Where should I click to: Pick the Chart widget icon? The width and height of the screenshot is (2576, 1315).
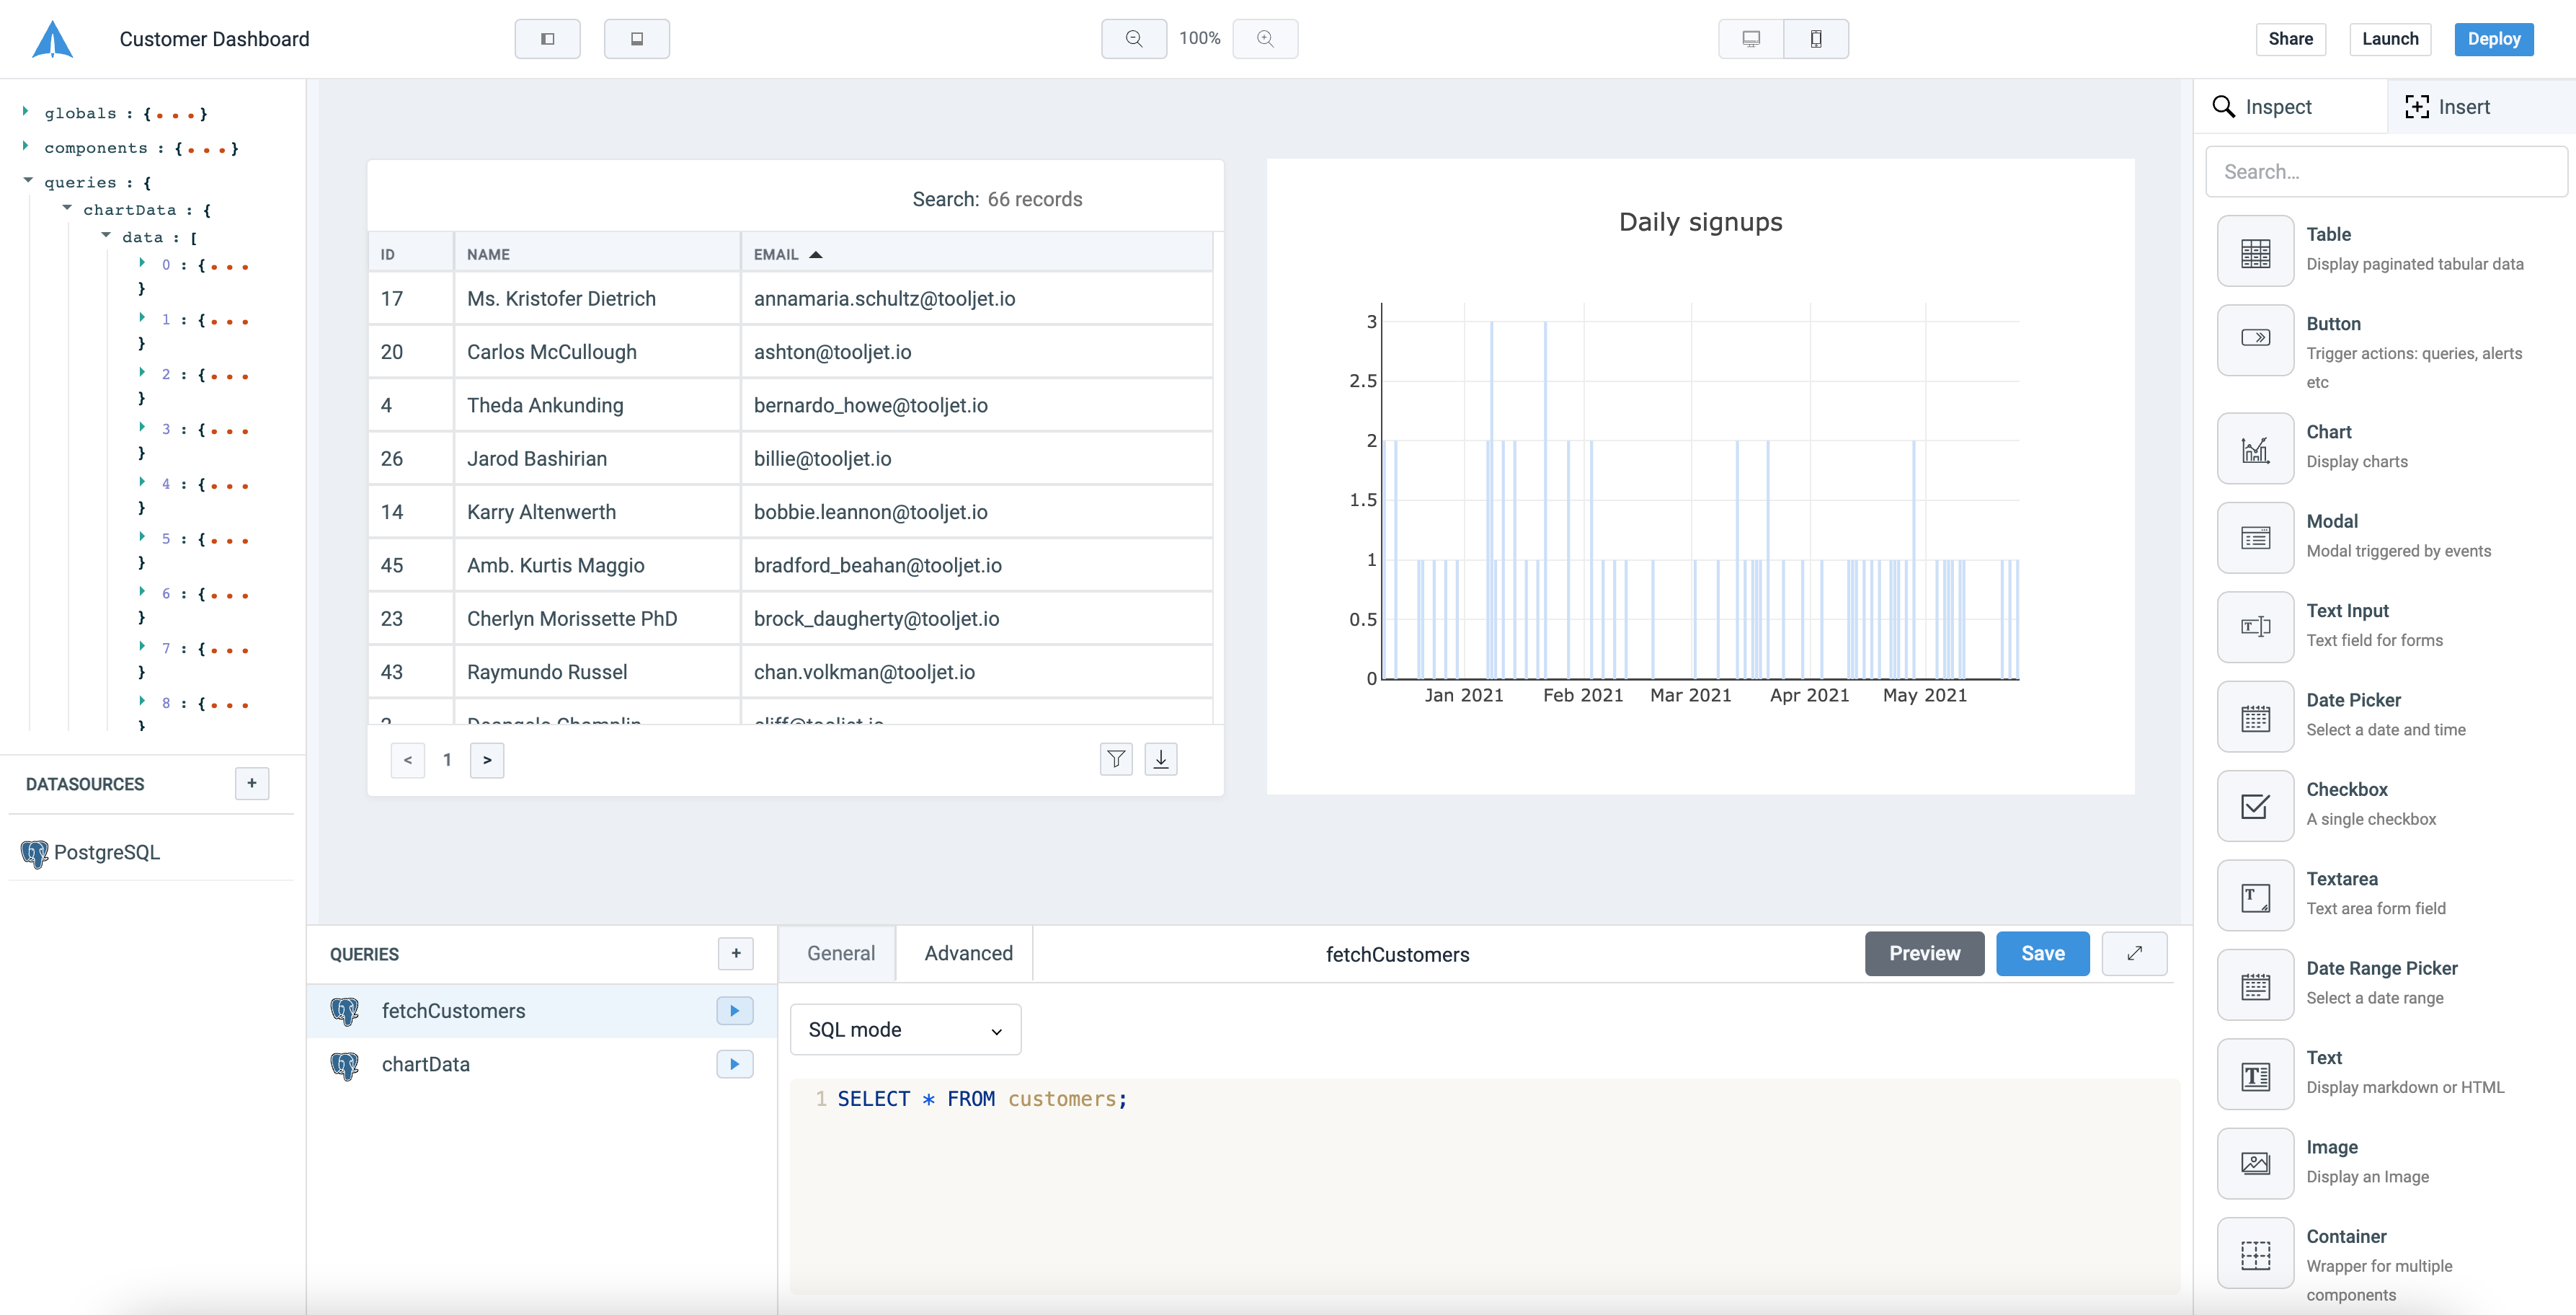coord(2255,448)
